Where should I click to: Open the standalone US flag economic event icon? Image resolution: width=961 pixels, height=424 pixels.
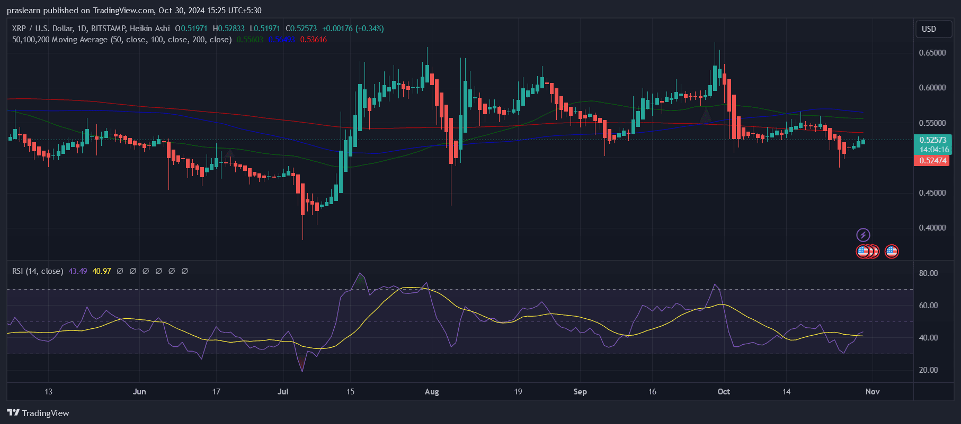click(x=892, y=251)
